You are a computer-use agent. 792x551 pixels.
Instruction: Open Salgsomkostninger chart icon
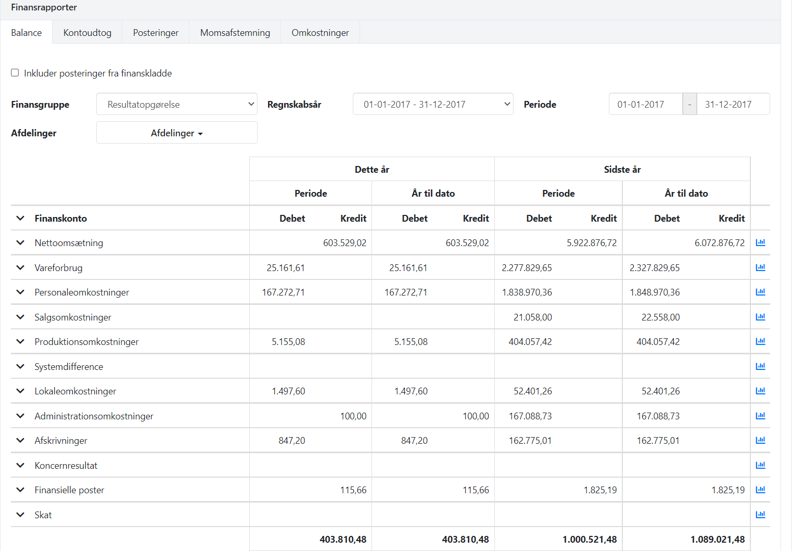click(x=760, y=317)
